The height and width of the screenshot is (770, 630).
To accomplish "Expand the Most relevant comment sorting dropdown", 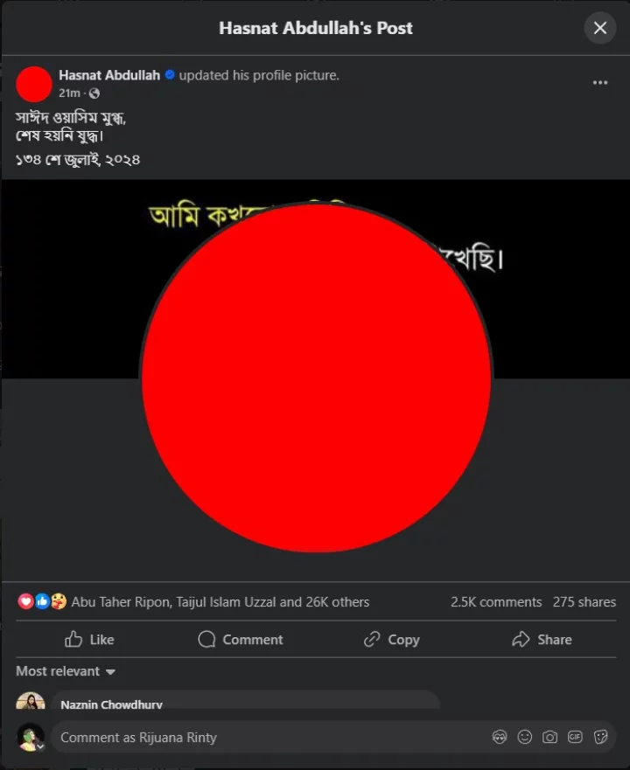I will tap(66, 671).
